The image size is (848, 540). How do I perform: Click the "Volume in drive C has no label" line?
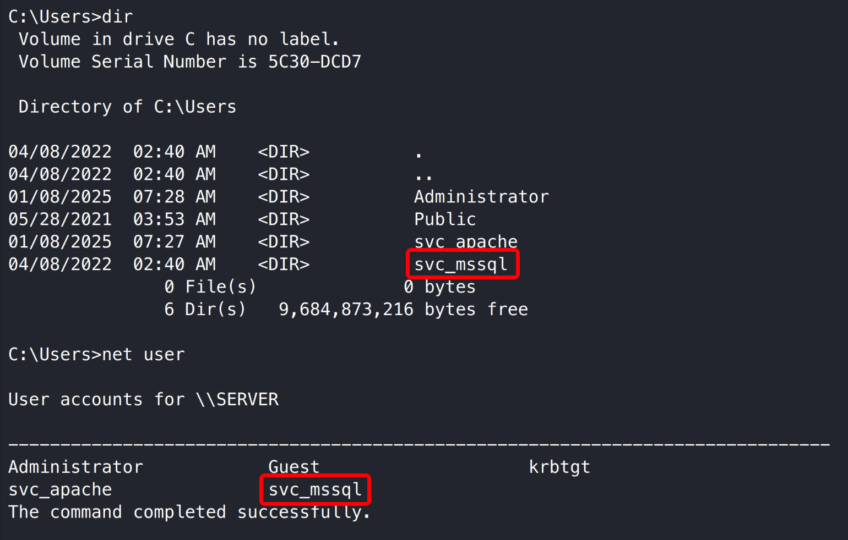click(178, 39)
